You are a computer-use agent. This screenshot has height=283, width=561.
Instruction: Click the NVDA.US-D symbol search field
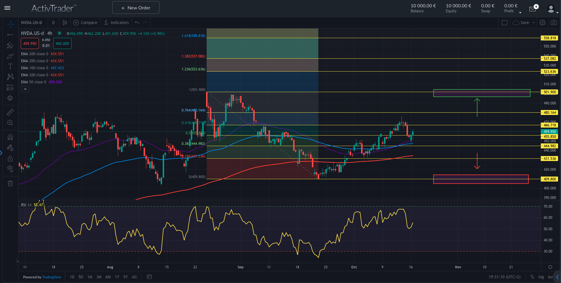[x=32, y=23]
